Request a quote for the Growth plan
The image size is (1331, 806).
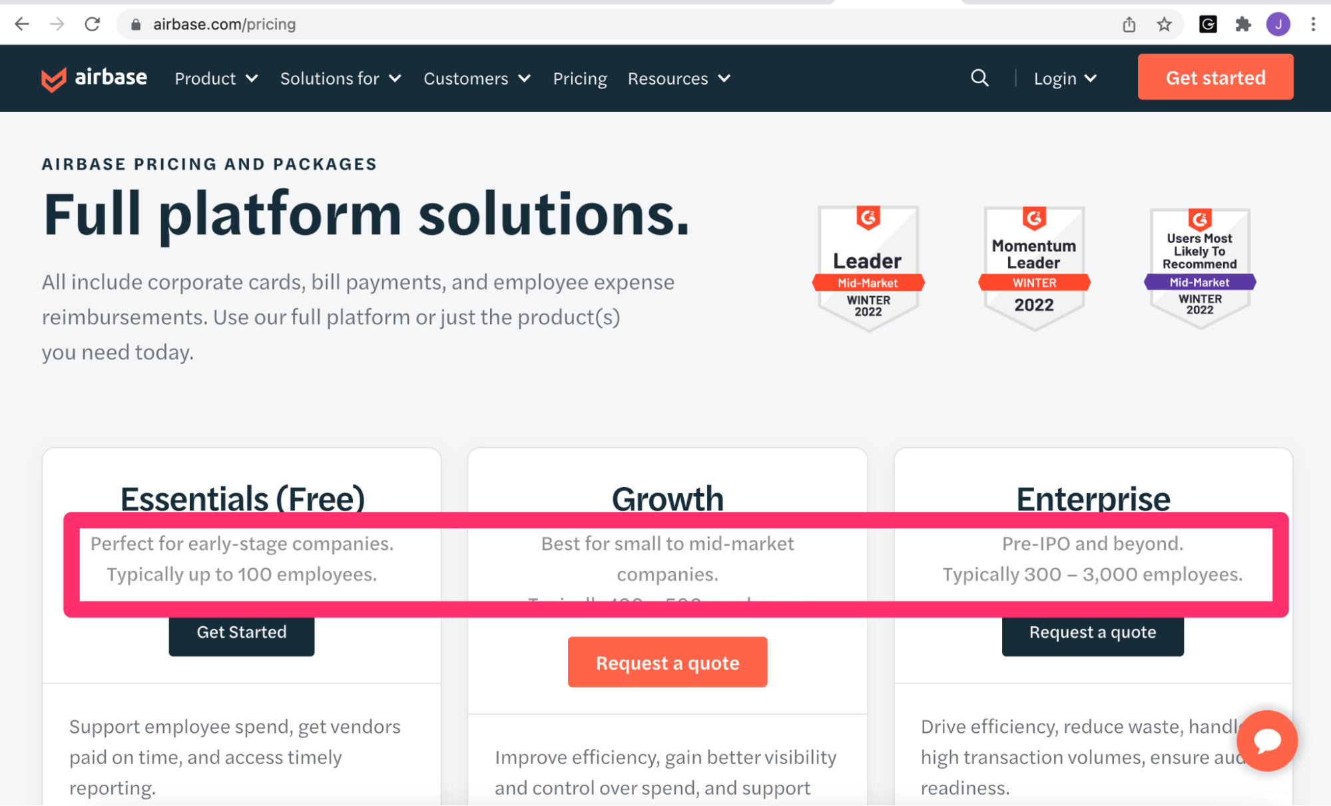(x=667, y=662)
